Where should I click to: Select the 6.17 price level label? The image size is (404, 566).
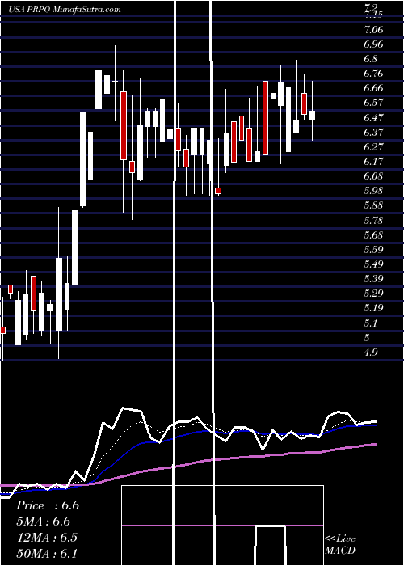point(373,162)
